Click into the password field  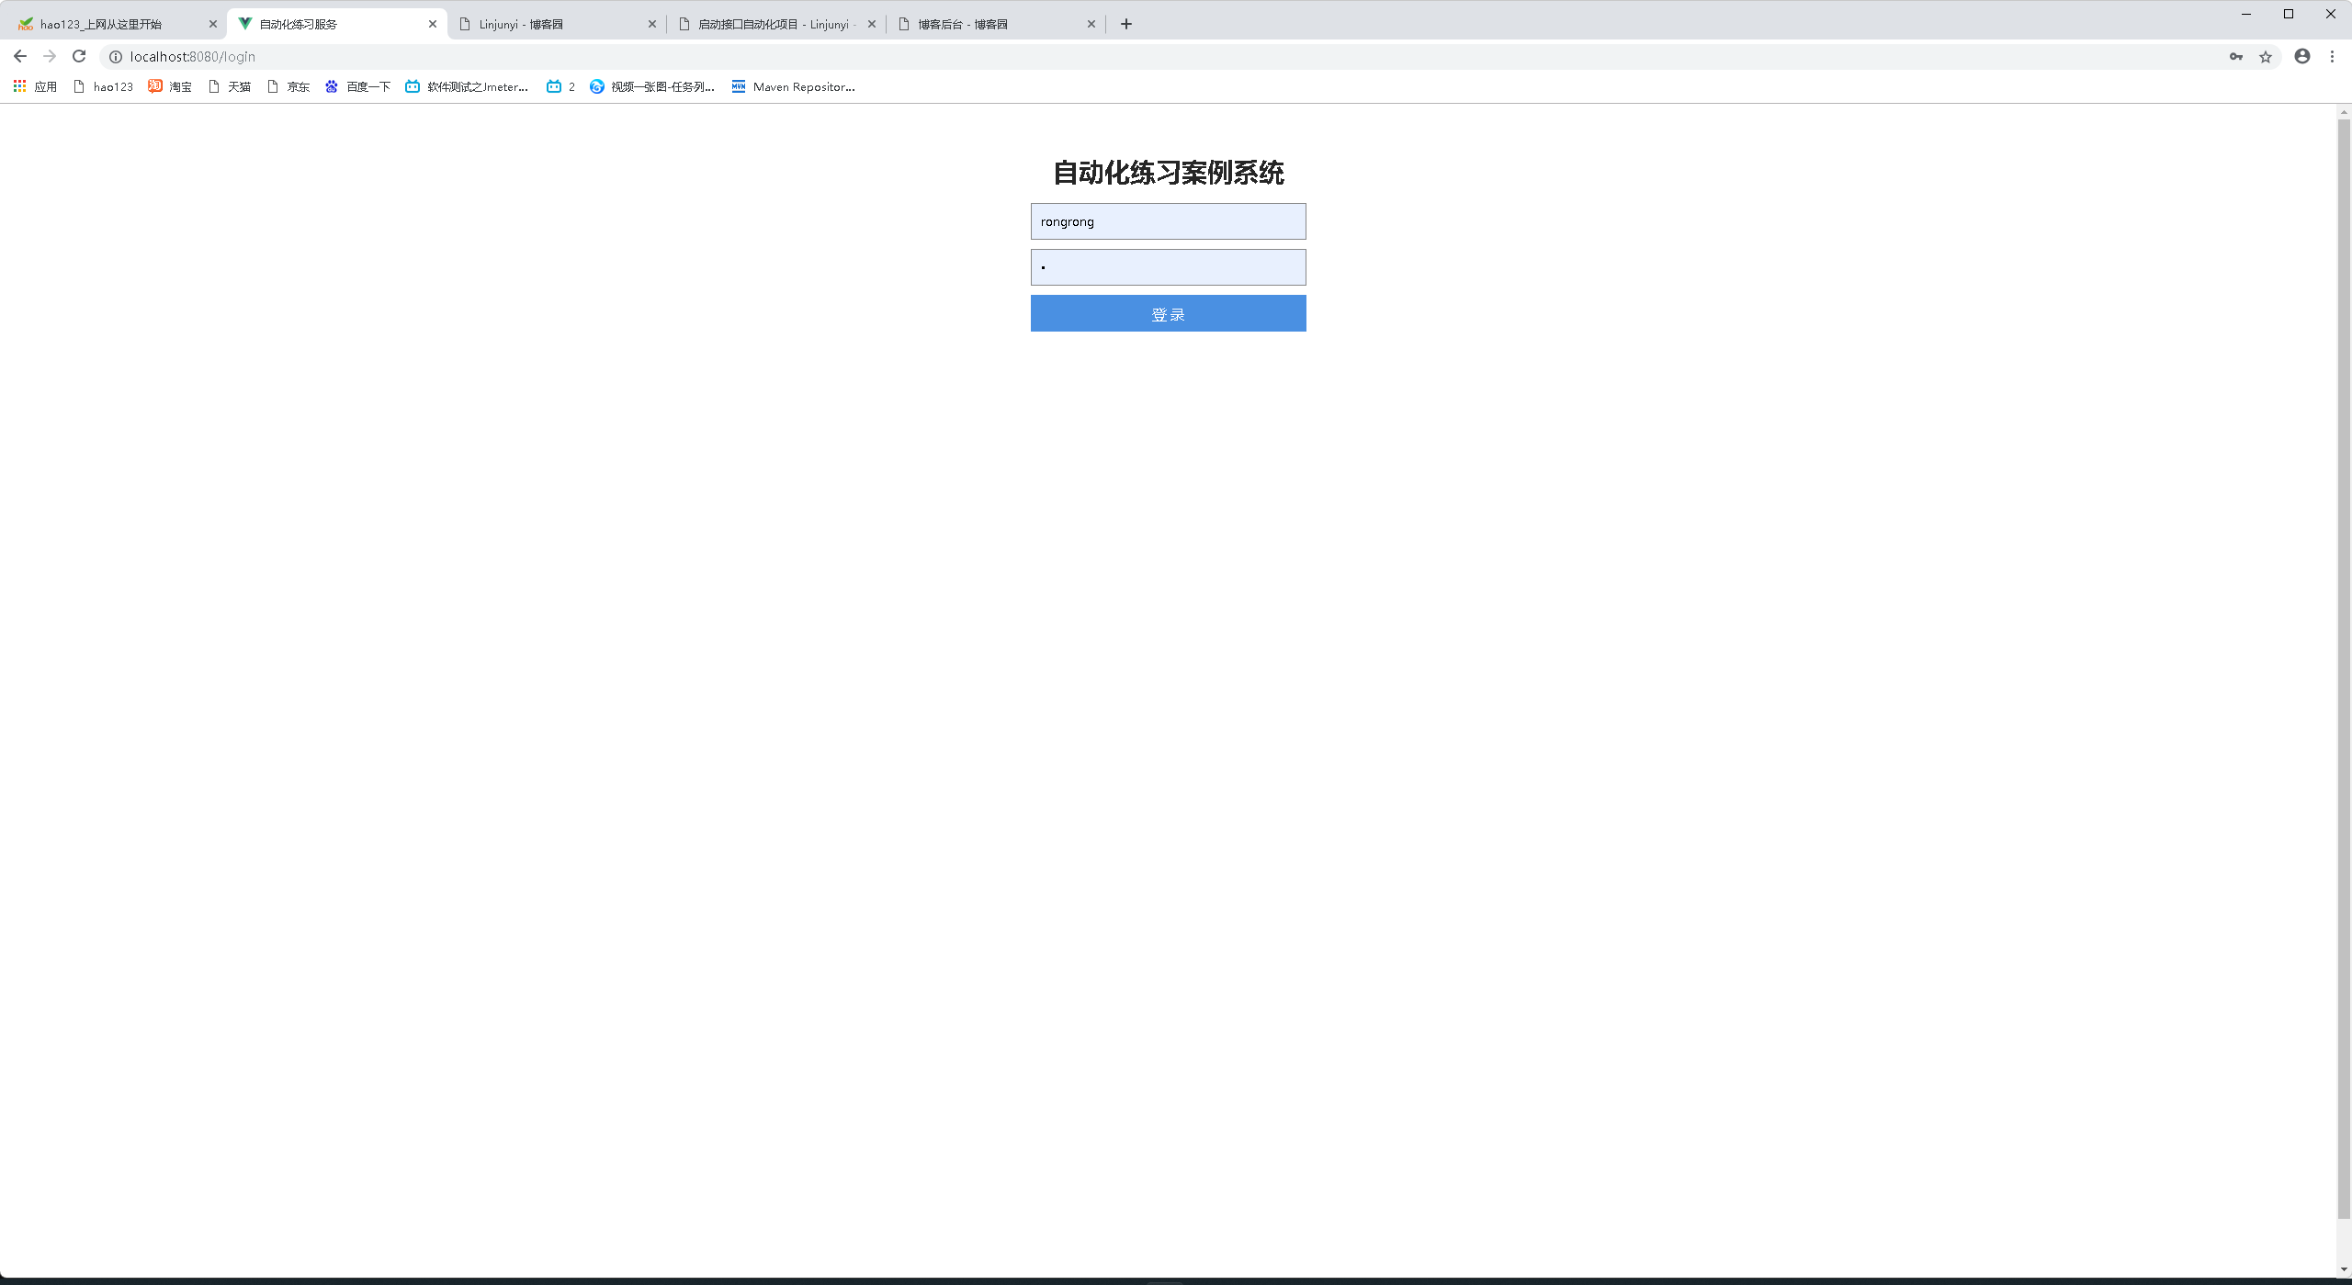coord(1168,267)
